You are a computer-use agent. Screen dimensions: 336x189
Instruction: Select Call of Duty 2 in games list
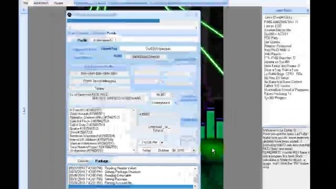point(88,125)
